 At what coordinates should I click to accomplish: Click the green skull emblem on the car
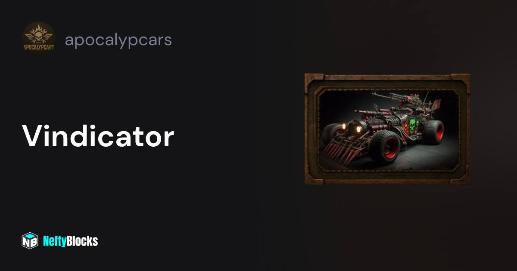pos(413,126)
